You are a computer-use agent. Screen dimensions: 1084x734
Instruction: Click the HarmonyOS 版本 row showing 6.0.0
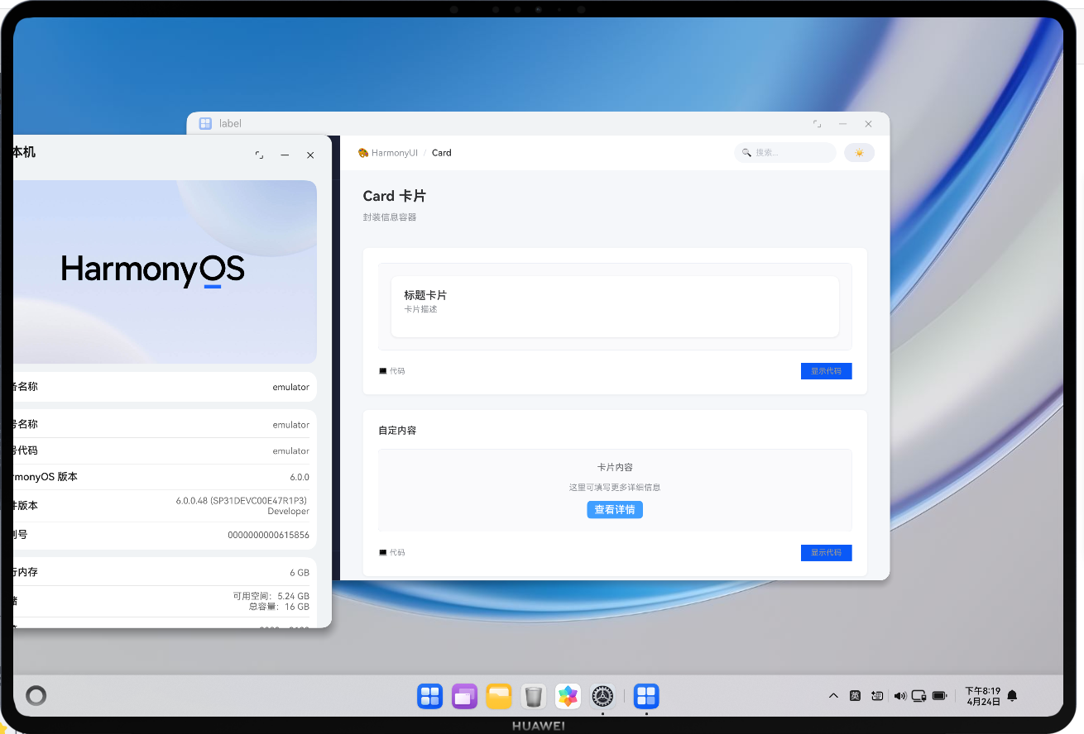(x=165, y=477)
